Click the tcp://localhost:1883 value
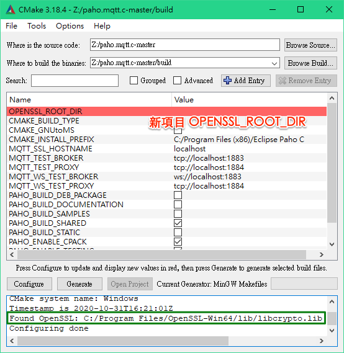Image resolution: width=344 pixels, height=353 pixels. pos(209,158)
